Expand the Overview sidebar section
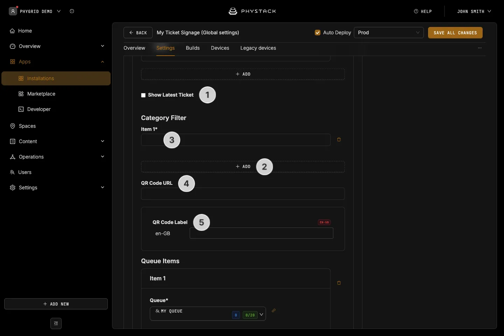The height and width of the screenshot is (336, 504). (103, 46)
